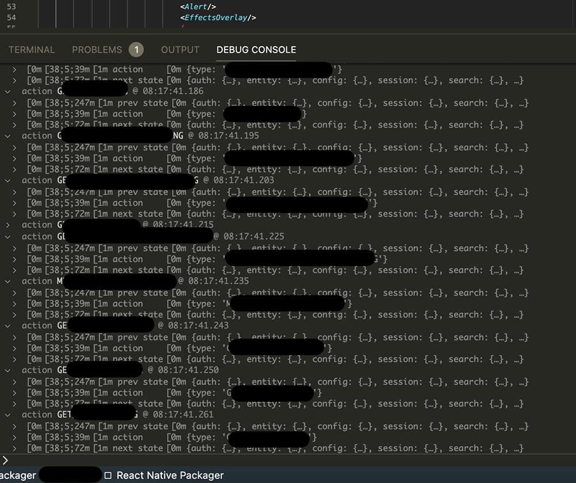Screen dimensions: 576x483
Task: Collapse the action entry timestamped 08:17:41.186
Action: 7,91
